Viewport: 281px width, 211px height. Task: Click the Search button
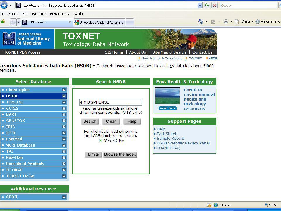point(90,121)
